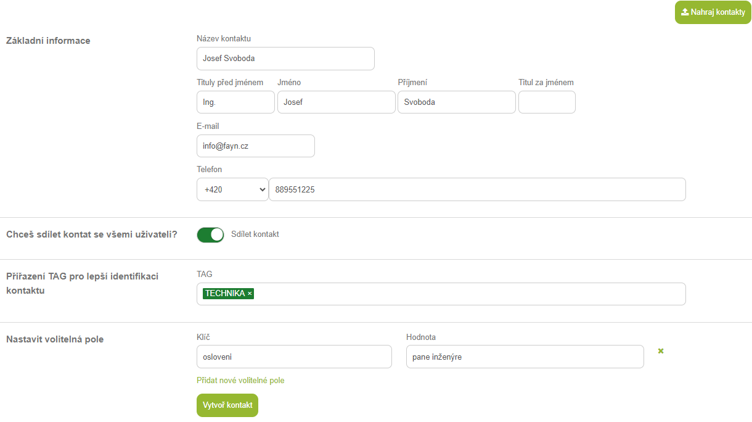Viewport: 752px width, 422px height.
Task: Click the phone number field 889551225
Action: point(476,189)
